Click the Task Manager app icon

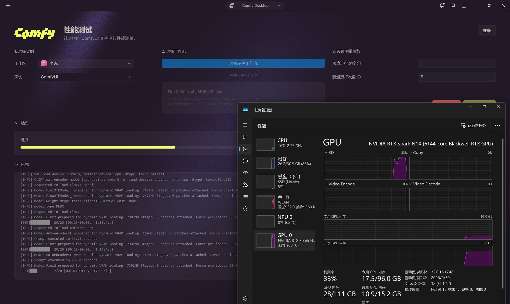pos(245,110)
